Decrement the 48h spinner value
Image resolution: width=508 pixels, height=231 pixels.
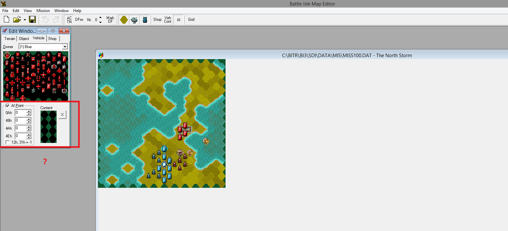29,122
